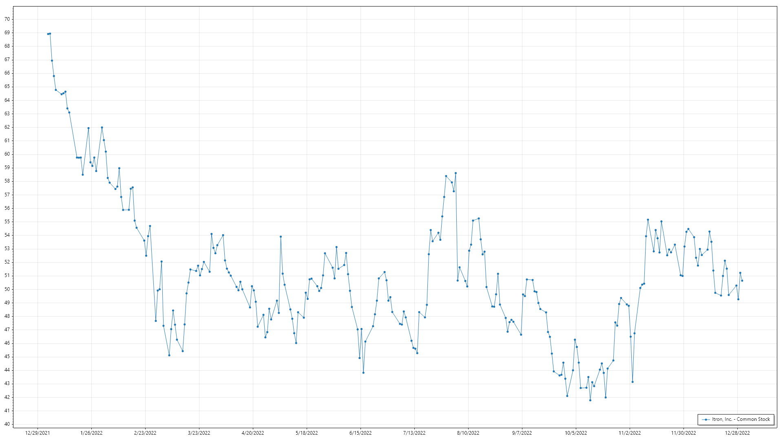Click the 6/15/2022 x-axis date label
Viewport: 783px width, 440px height.
tap(361, 433)
